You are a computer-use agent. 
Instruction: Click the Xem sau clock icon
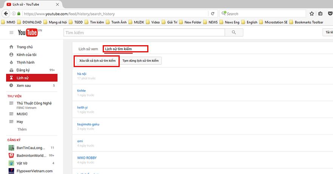(x=11, y=85)
